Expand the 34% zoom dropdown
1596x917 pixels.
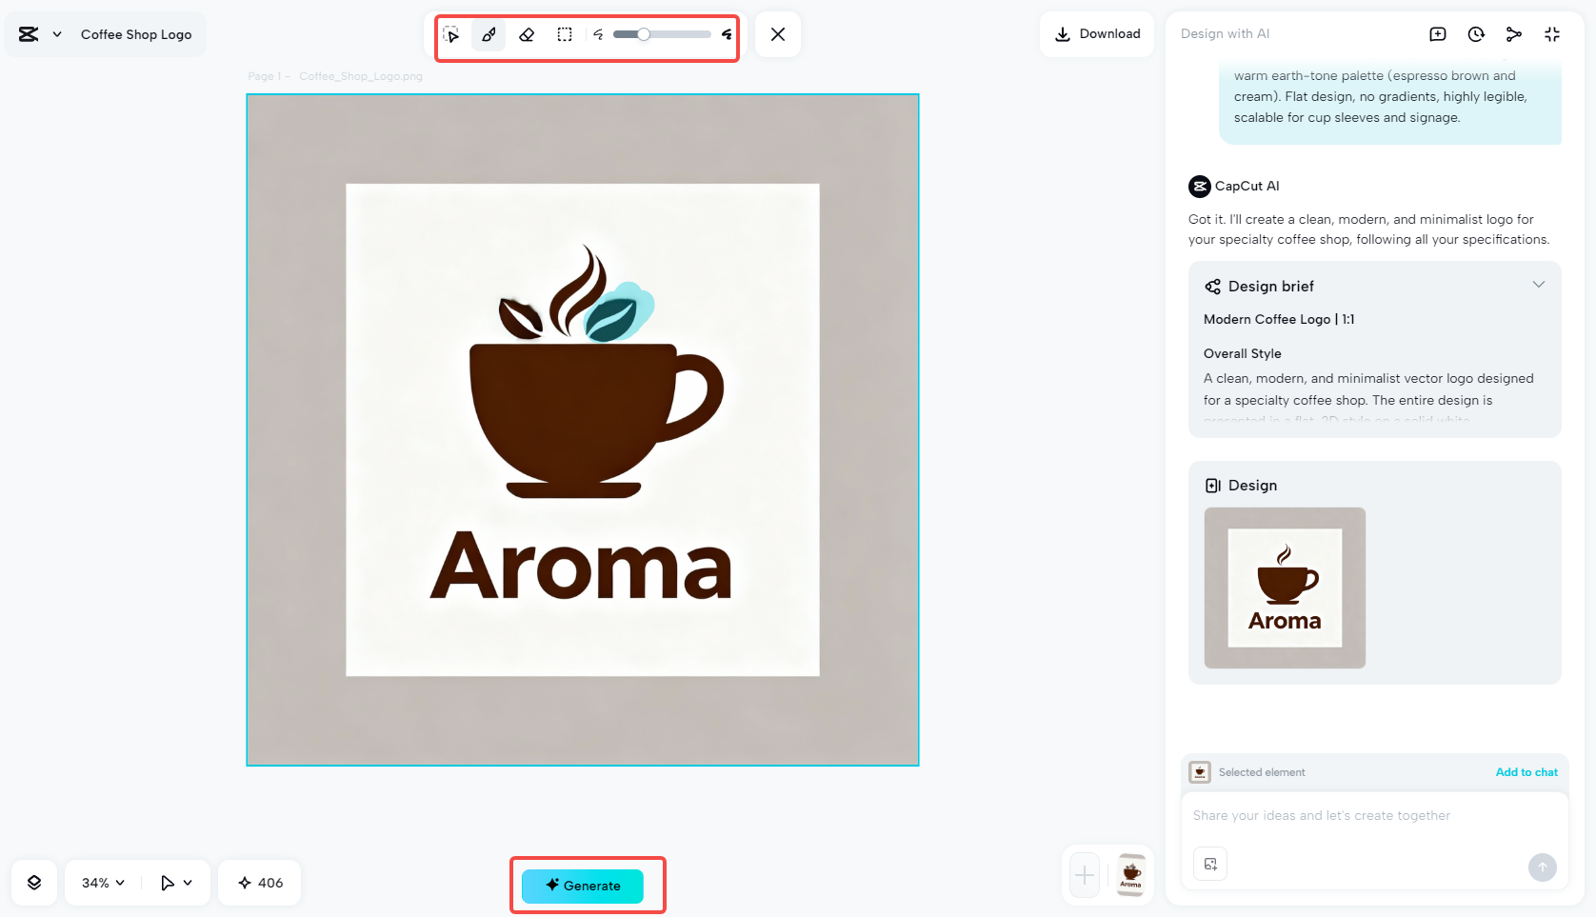tap(100, 883)
